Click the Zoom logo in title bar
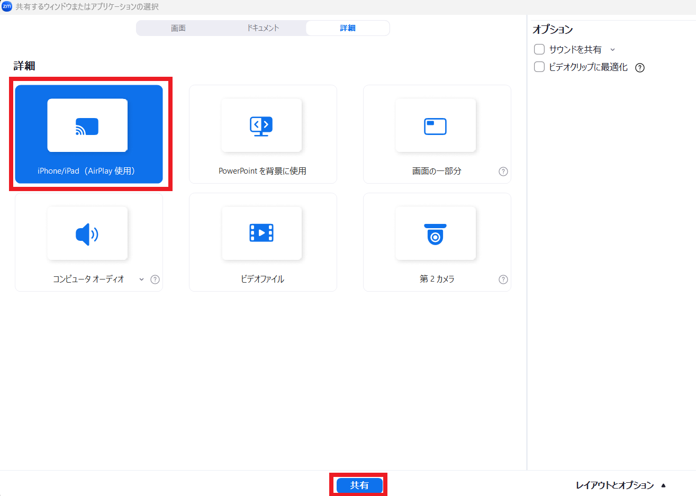Image resolution: width=696 pixels, height=496 pixels. coord(7,6)
